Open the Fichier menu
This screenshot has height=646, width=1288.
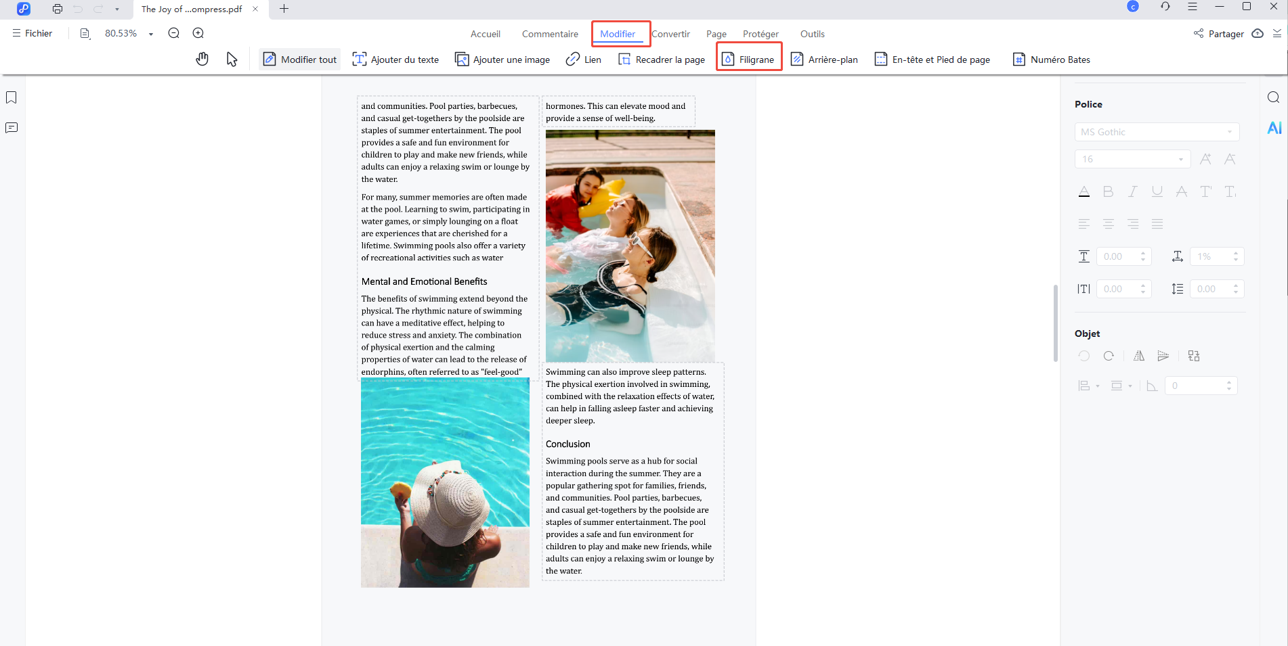pyautogui.click(x=33, y=33)
